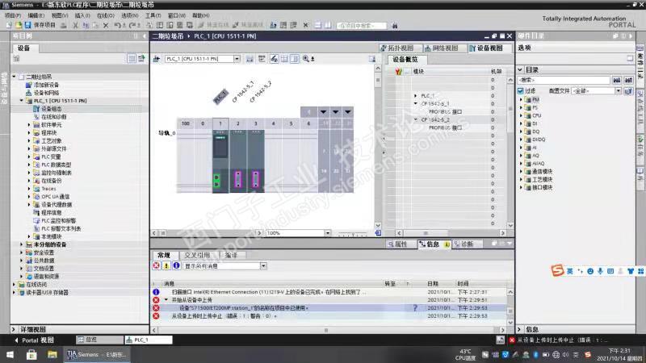Open the show all messages dropdown
Image resolution: width=646 pixels, height=363 pixels.
[x=263, y=266]
